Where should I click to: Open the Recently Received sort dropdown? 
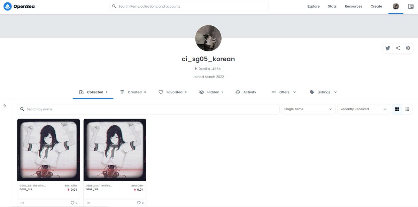pyautogui.click(x=364, y=109)
